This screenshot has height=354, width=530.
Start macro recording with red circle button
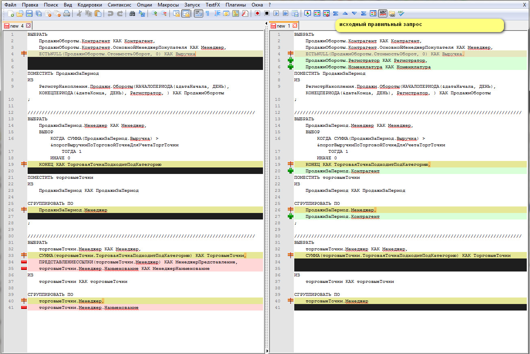258,13
